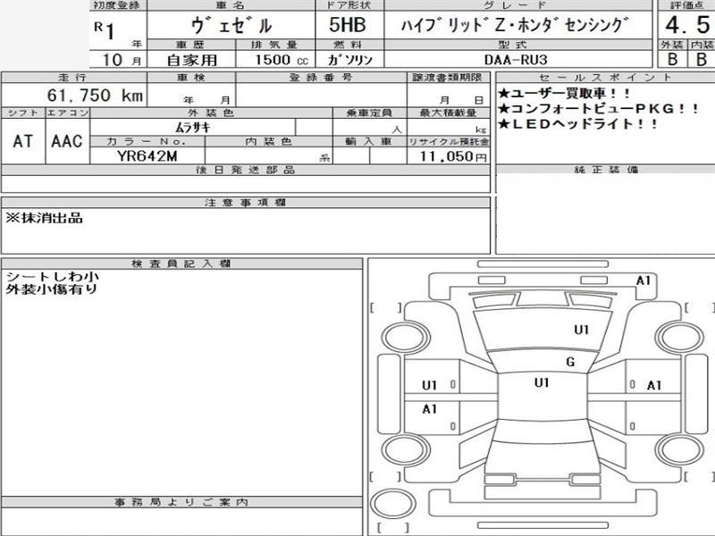Image resolution: width=715 pixels, height=536 pixels.
Task: Select the "後日発送部品" header
Action: coord(245,170)
